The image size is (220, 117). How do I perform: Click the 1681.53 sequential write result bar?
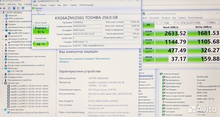click(x=204, y=33)
